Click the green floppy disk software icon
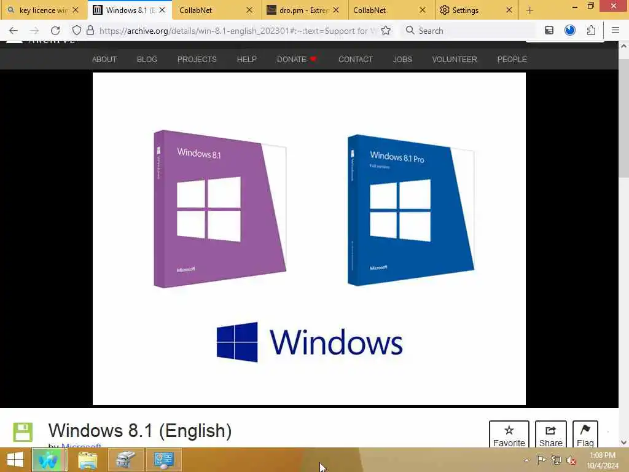The width and height of the screenshot is (629, 472). click(x=23, y=432)
